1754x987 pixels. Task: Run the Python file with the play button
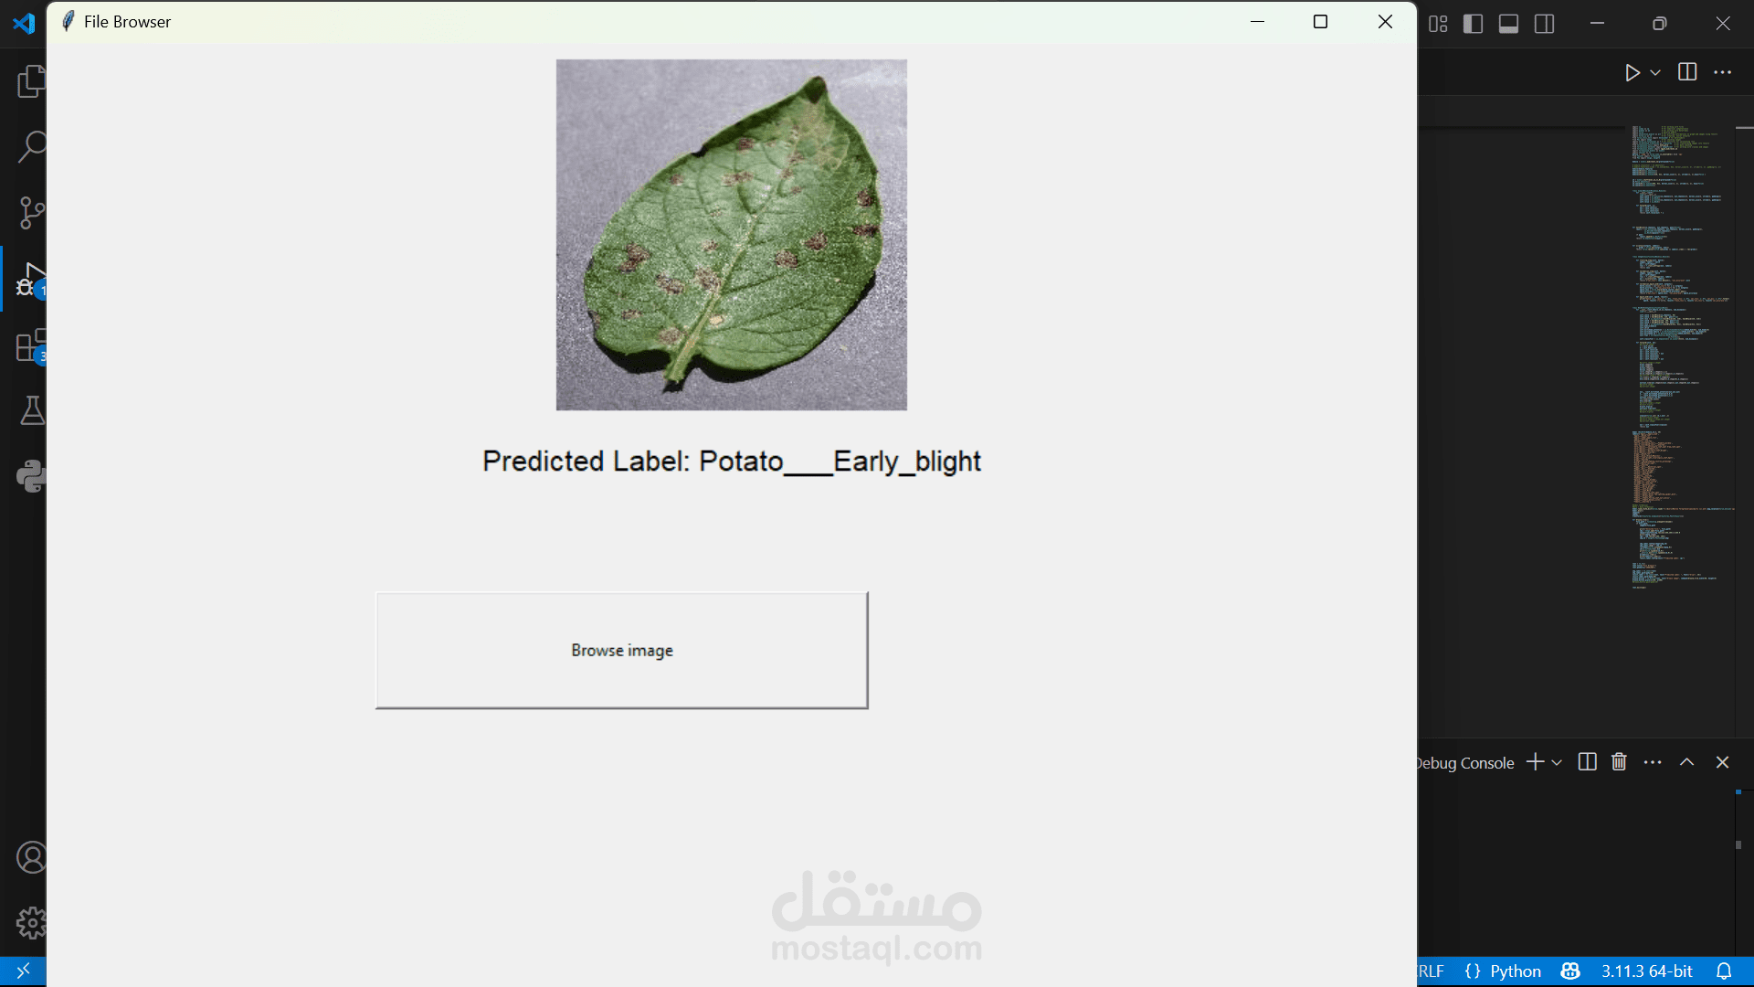pos(1633,72)
